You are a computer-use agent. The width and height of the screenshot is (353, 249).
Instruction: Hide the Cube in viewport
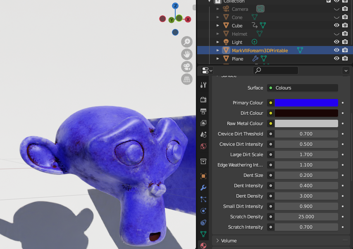336,25
